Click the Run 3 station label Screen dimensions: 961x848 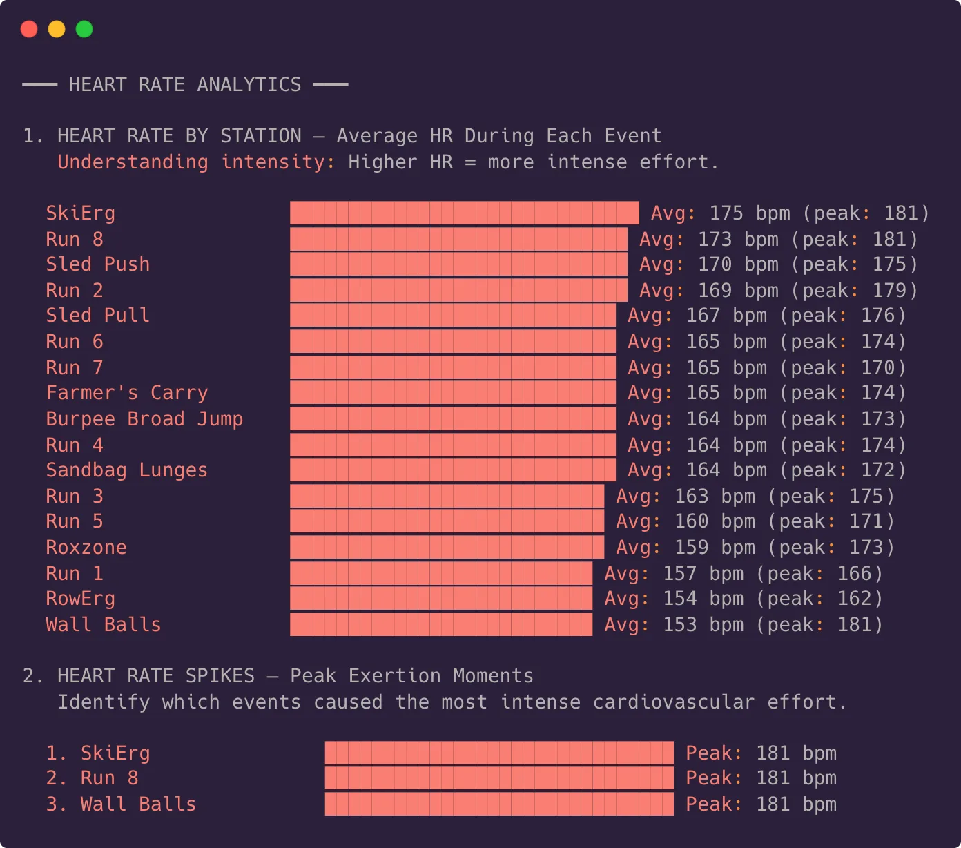point(75,497)
